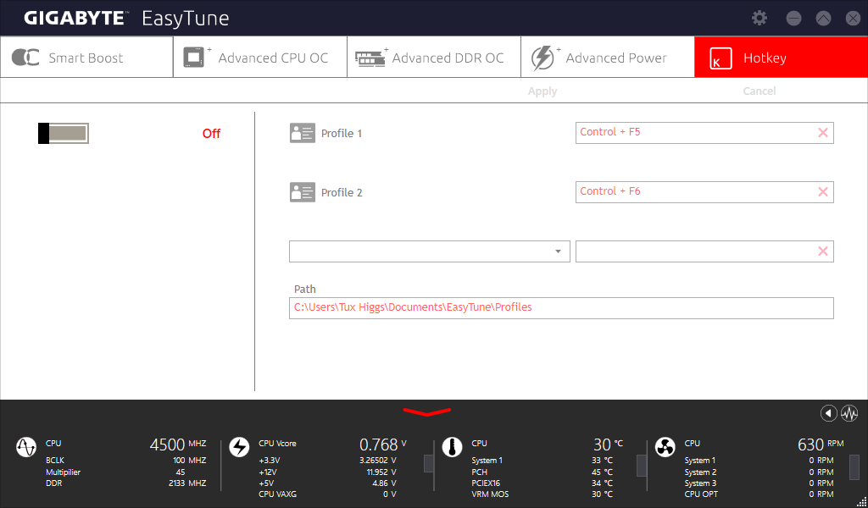868x508 pixels.
Task: Click the profiles Path text field
Action: pos(561,308)
